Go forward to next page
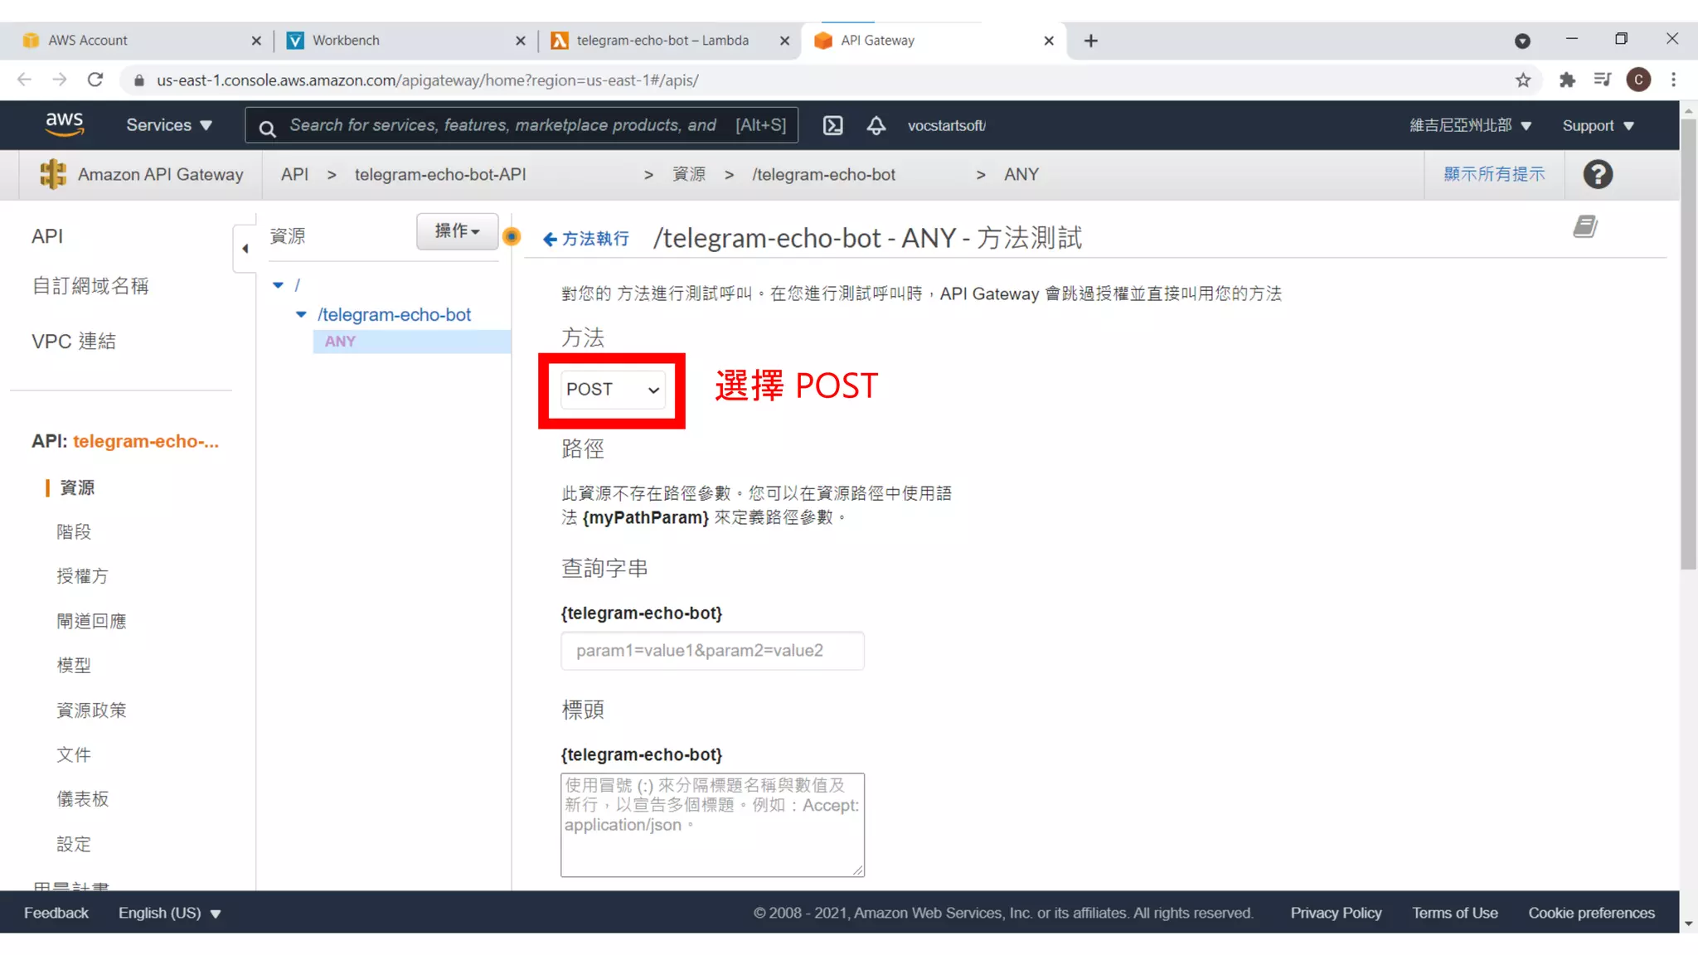Viewport: 1698px width, 955px height. (x=60, y=80)
